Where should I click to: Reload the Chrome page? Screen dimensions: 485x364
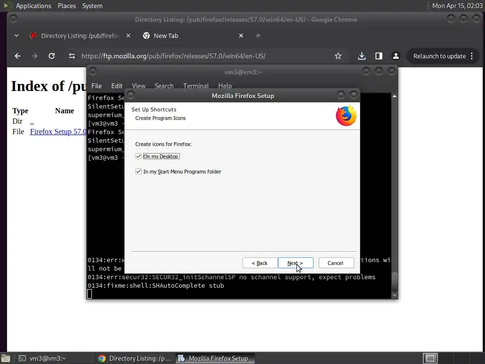click(x=52, y=56)
